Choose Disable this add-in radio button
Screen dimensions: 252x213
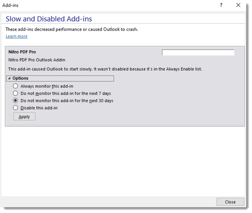[x=16, y=108]
